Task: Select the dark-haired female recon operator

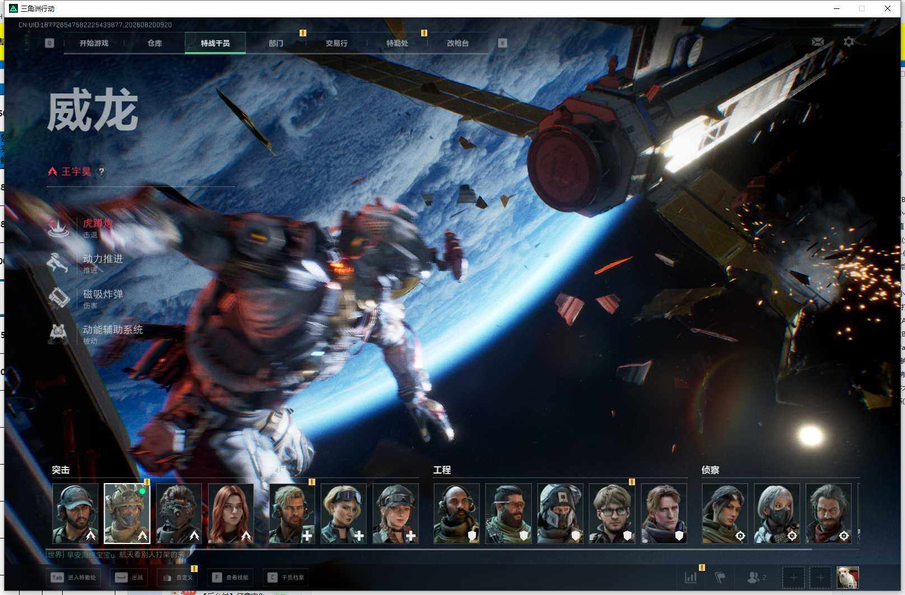Action: [725, 513]
